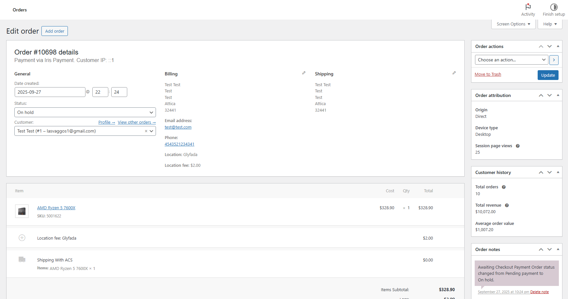Collapse the Order actions panel

click(x=558, y=46)
